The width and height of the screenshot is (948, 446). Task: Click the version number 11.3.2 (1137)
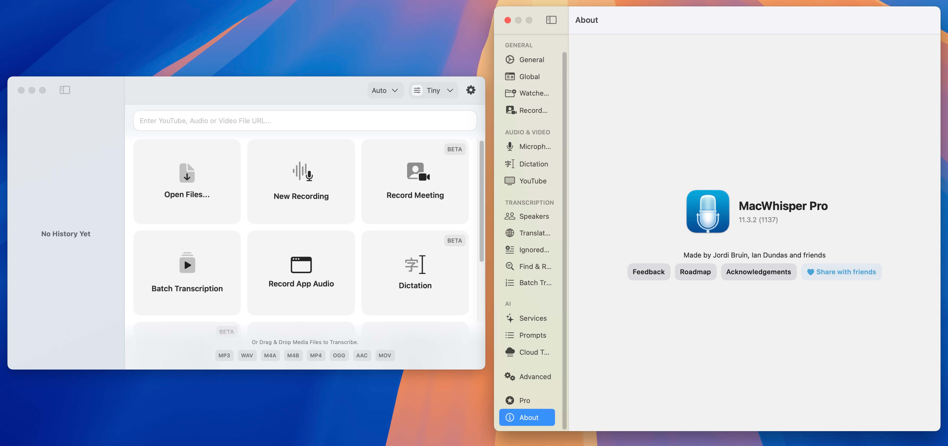click(758, 220)
